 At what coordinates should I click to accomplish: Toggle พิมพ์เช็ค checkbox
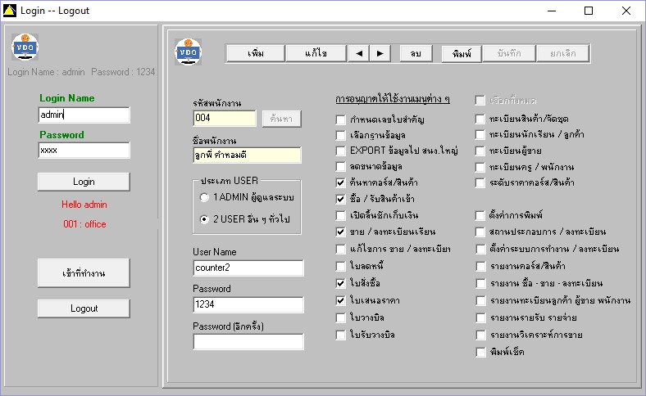pyautogui.click(x=480, y=353)
